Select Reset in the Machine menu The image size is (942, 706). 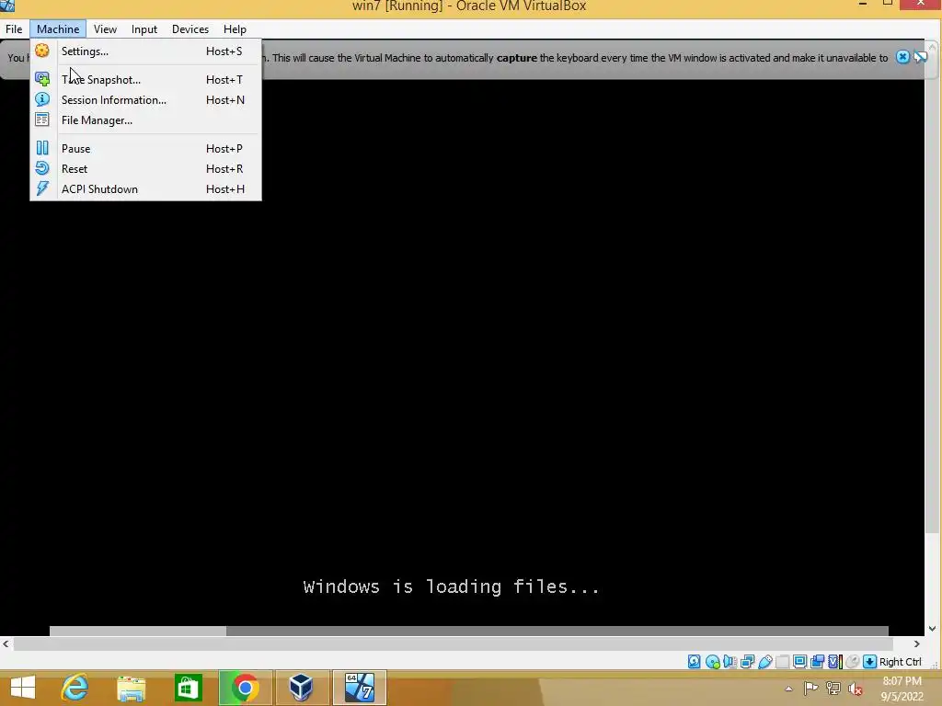pyautogui.click(x=145, y=169)
